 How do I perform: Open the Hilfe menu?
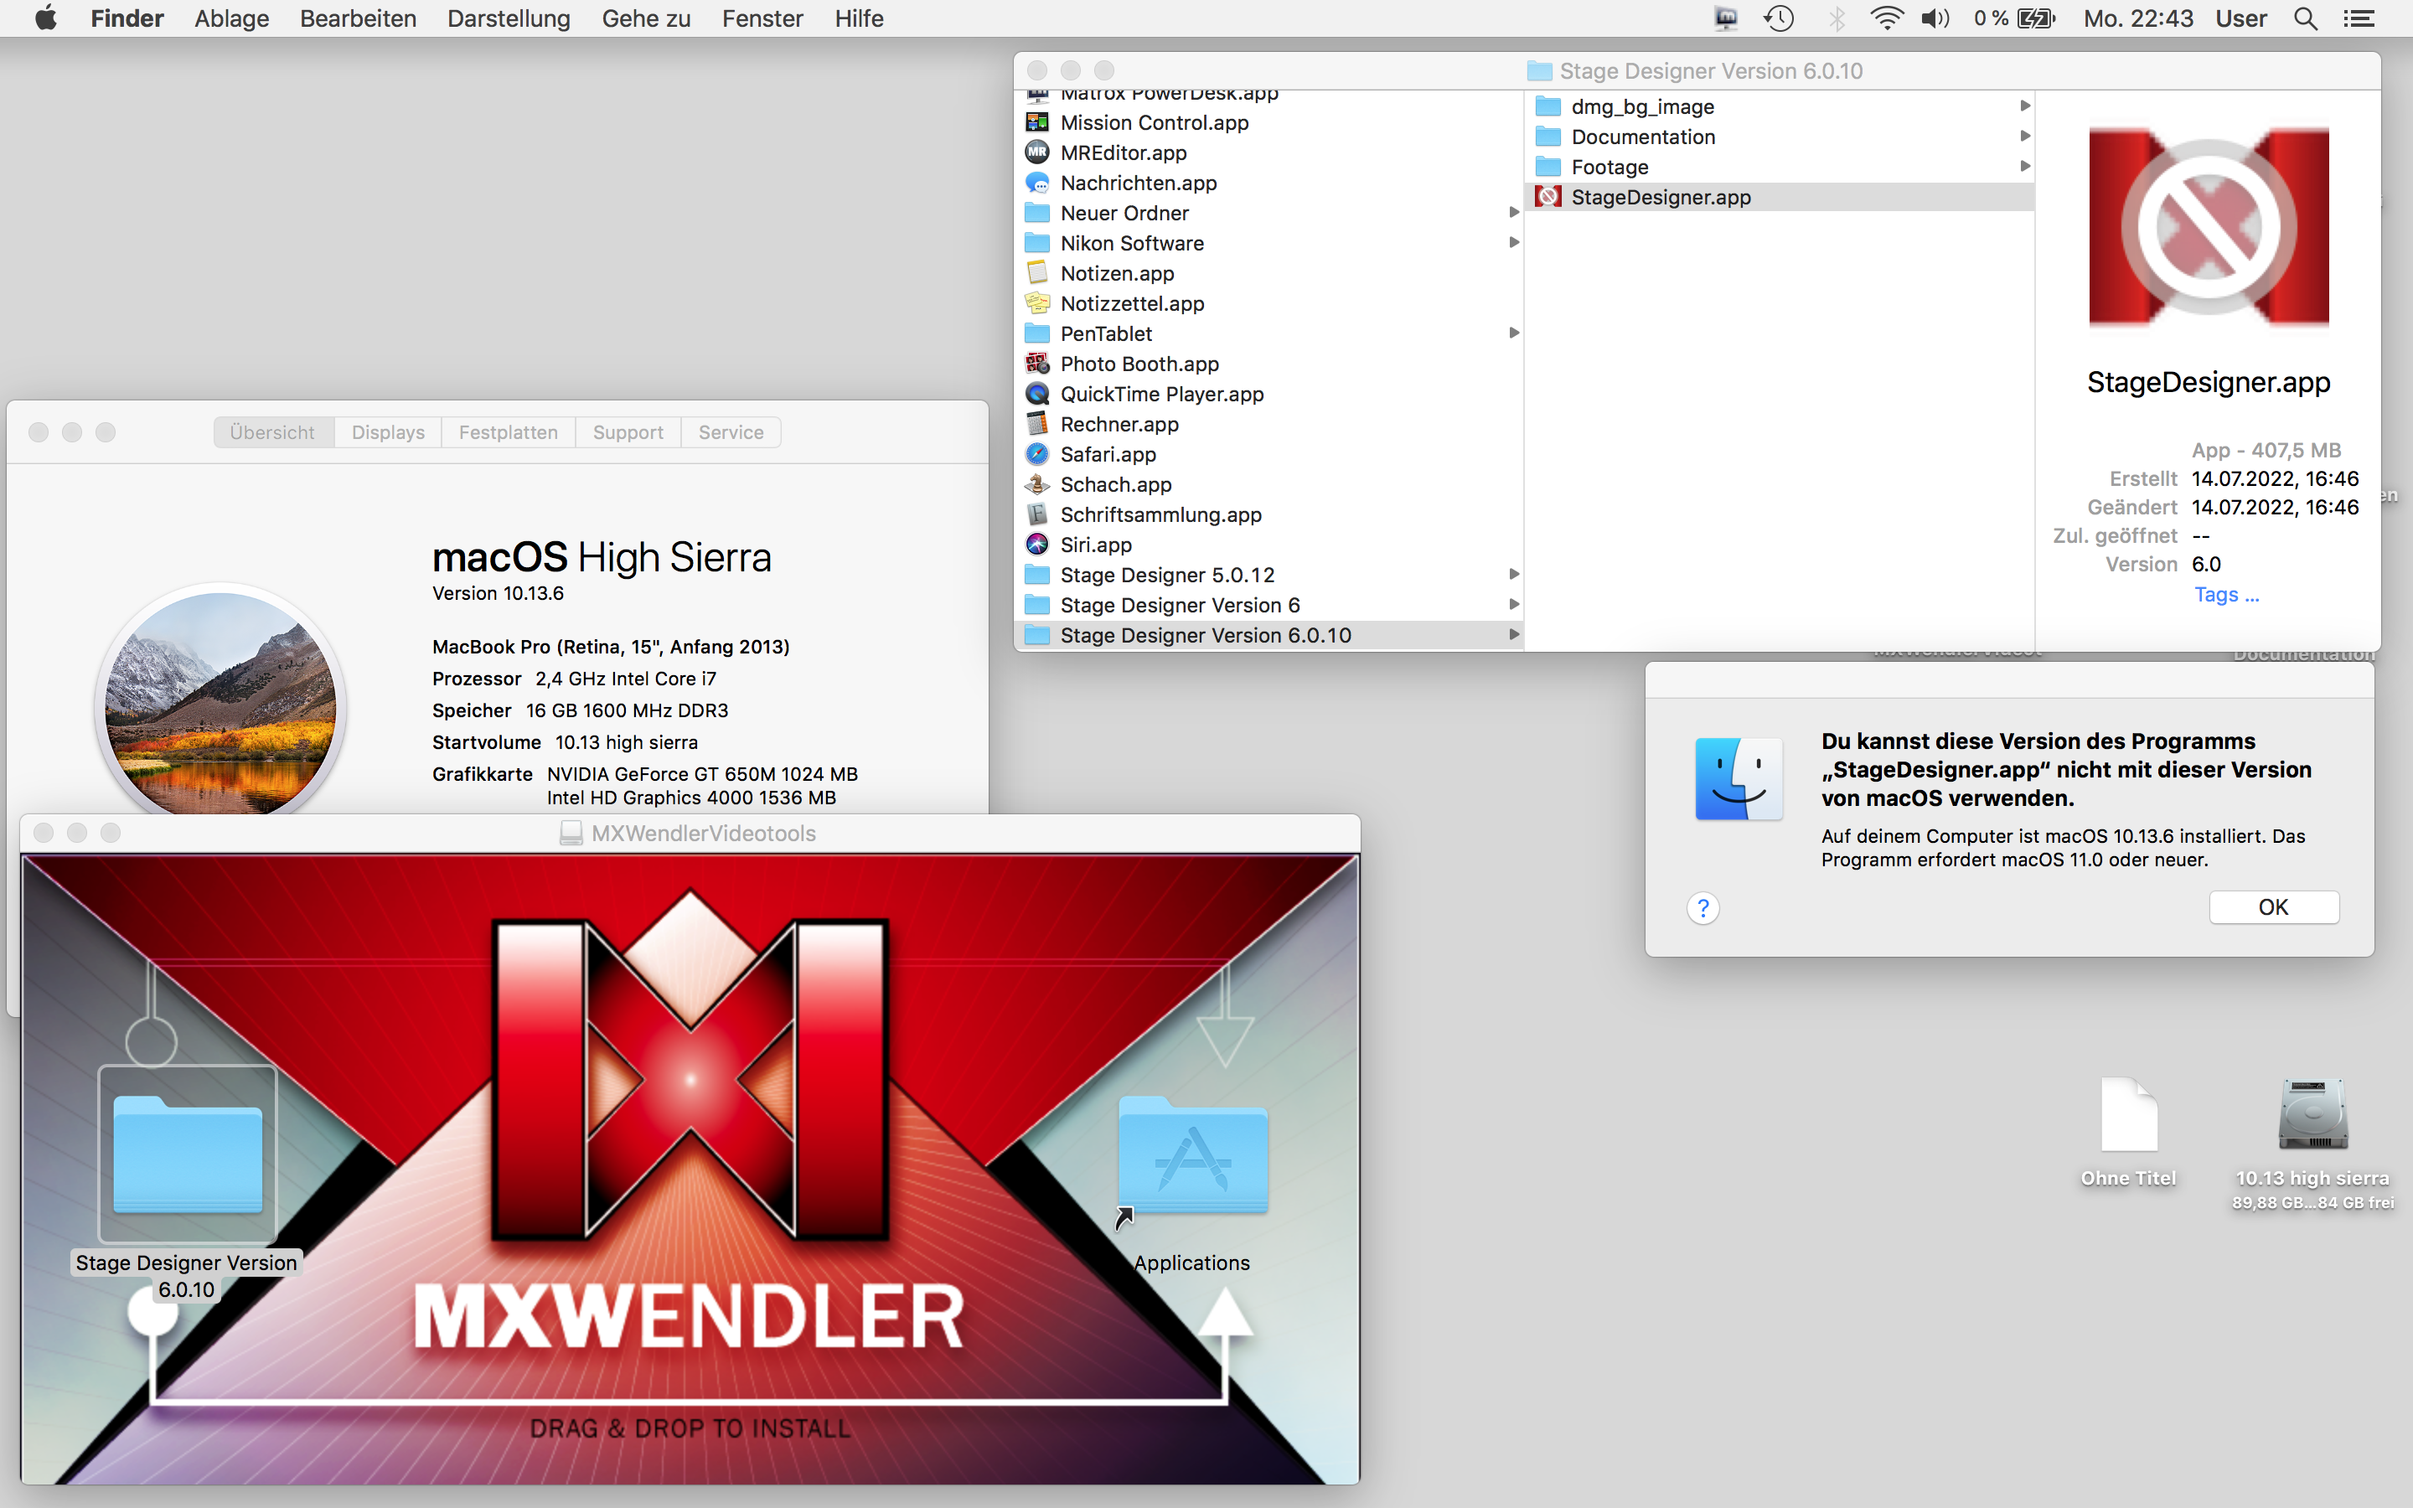(x=859, y=18)
